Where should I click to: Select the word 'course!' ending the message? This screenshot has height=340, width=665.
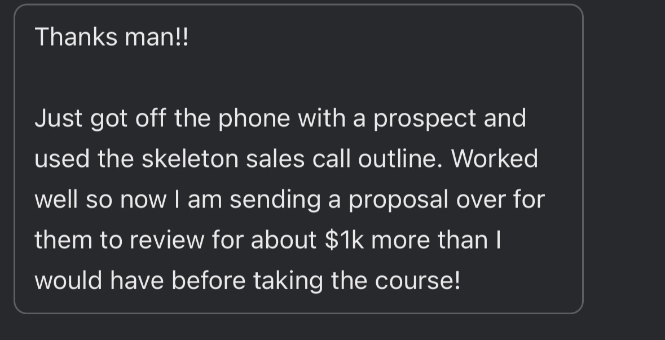[x=417, y=280]
